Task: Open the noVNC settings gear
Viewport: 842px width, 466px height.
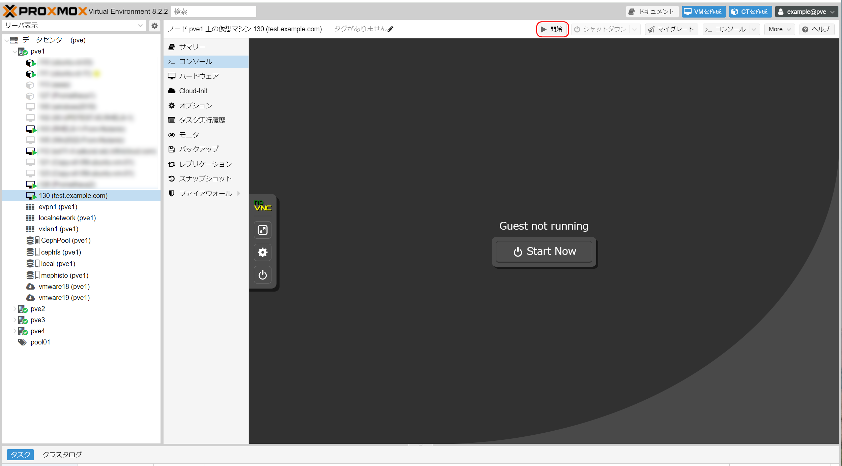Action: click(x=262, y=252)
